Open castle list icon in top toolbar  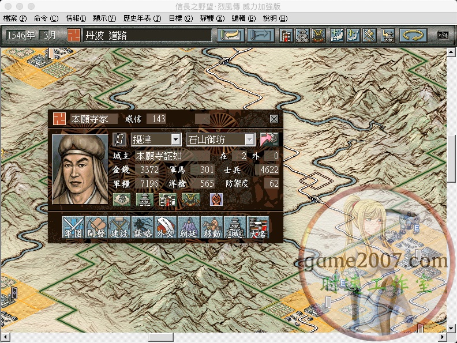(302, 36)
